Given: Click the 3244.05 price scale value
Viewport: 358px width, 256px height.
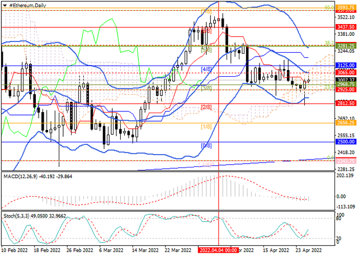Looking at the screenshot, I should click(346, 51).
